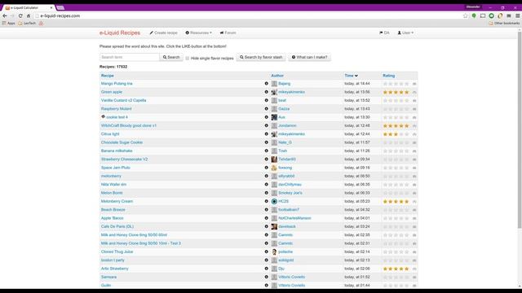Go to the Forum nav item
This screenshot has height=293, width=522.
[x=228, y=33]
